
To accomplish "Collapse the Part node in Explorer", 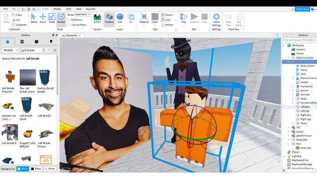I will click(x=288, y=144).
